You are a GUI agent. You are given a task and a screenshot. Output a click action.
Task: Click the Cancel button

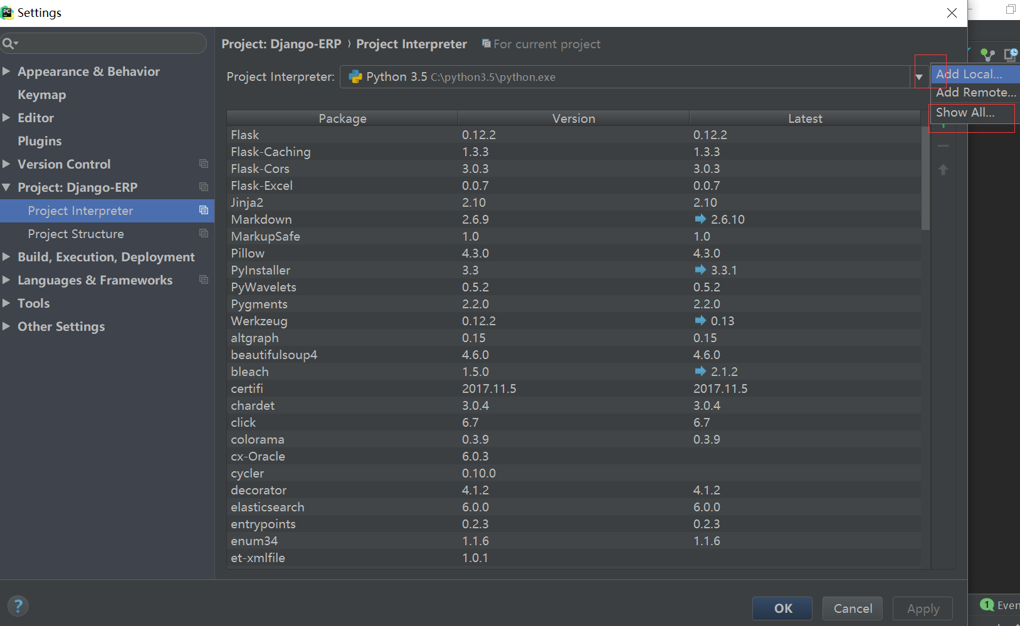point(853,608)
